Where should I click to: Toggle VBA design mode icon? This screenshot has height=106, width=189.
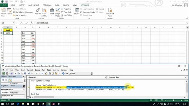[46, 73]
